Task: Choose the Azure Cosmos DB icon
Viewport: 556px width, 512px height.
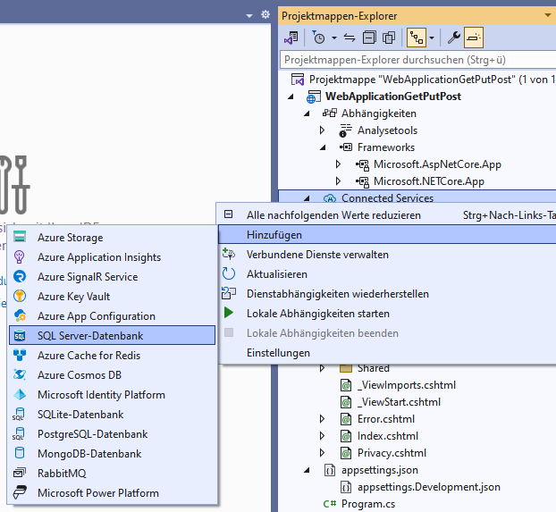Action: [x=20, y=374]
